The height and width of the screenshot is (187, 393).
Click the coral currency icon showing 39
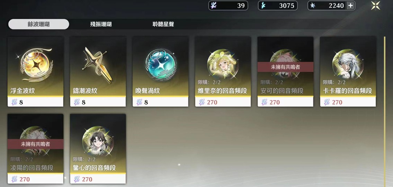coord(213,6)
